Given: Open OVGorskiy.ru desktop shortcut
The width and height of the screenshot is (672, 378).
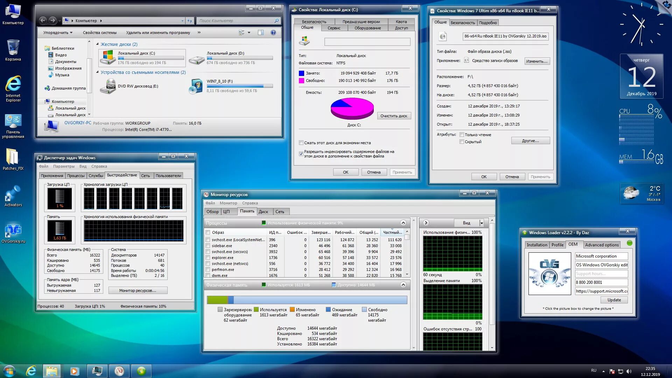Looking at the screenshot, I should (x=13, y=233).
